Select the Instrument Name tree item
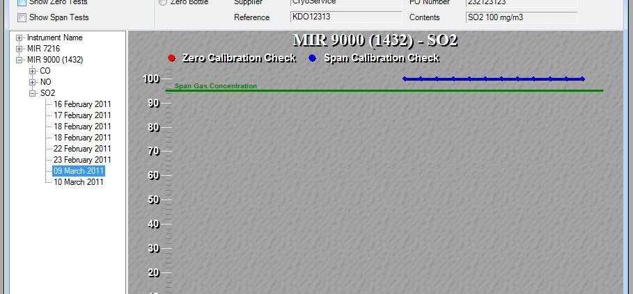Viewport: 633px width, 294px height. (x=55, y=38)
